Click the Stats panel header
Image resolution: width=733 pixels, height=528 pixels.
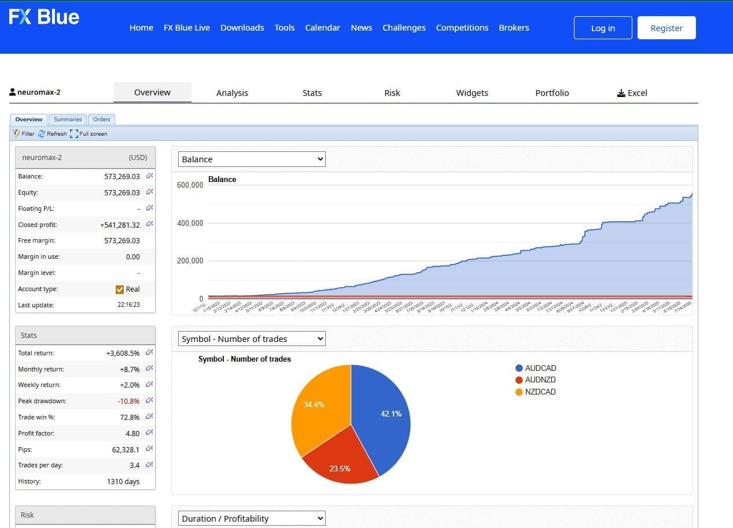(86, 335)
